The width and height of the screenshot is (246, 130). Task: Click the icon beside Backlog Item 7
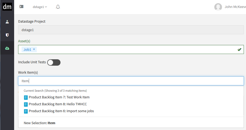[26, 97]
